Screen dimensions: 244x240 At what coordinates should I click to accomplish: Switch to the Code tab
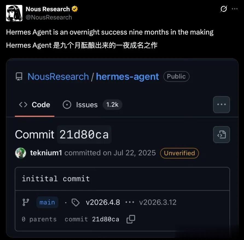coord(35,105)
